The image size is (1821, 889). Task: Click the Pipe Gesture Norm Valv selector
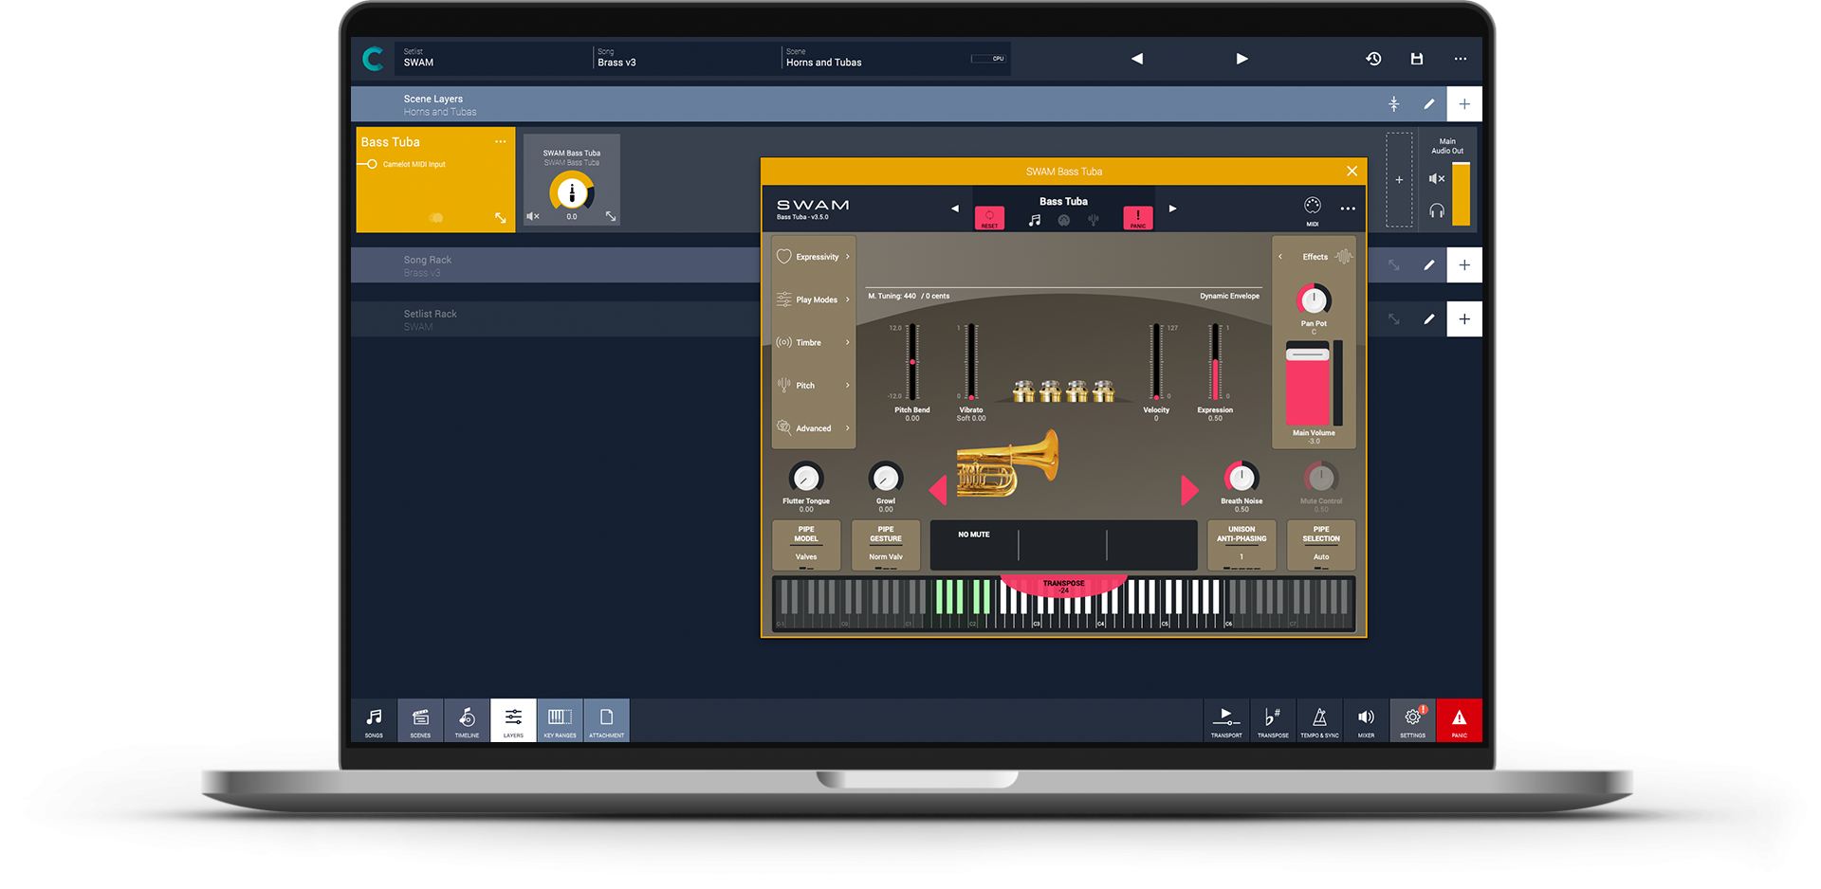(x=886, y=545)
